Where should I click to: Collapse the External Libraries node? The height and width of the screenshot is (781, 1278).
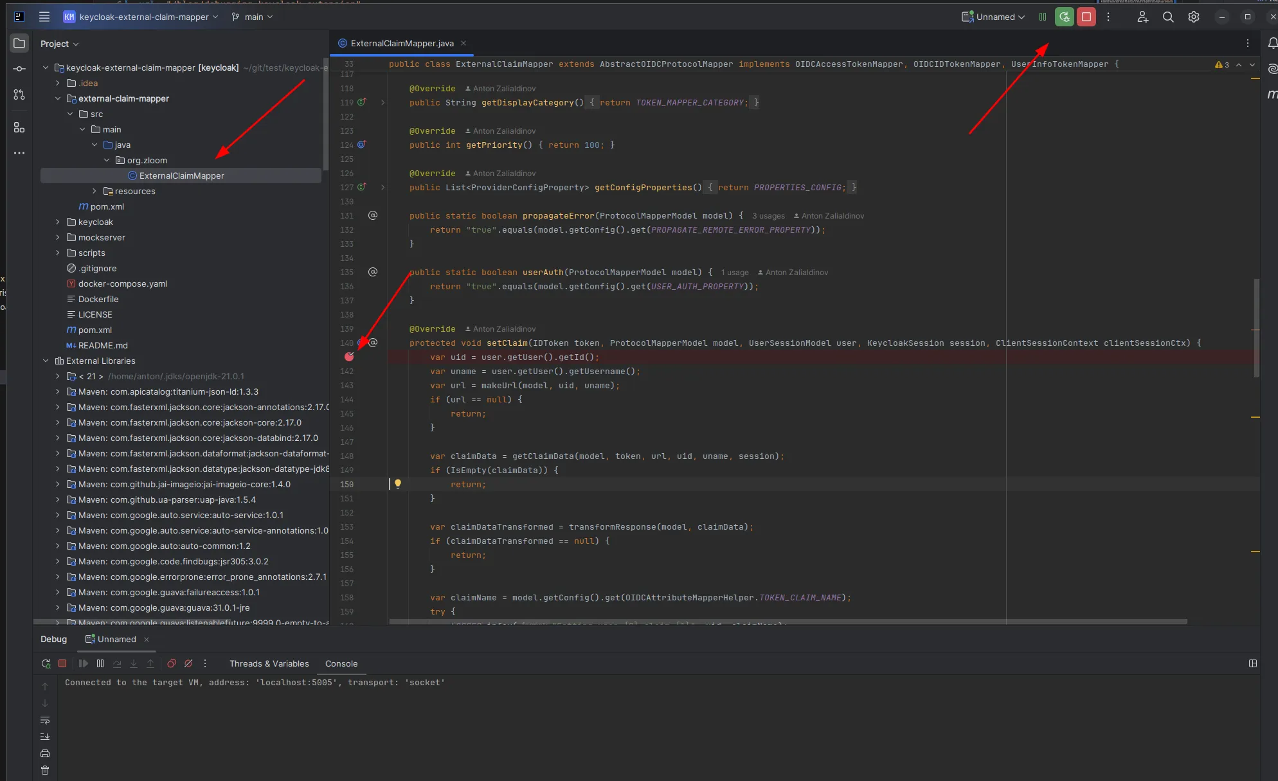46,361
